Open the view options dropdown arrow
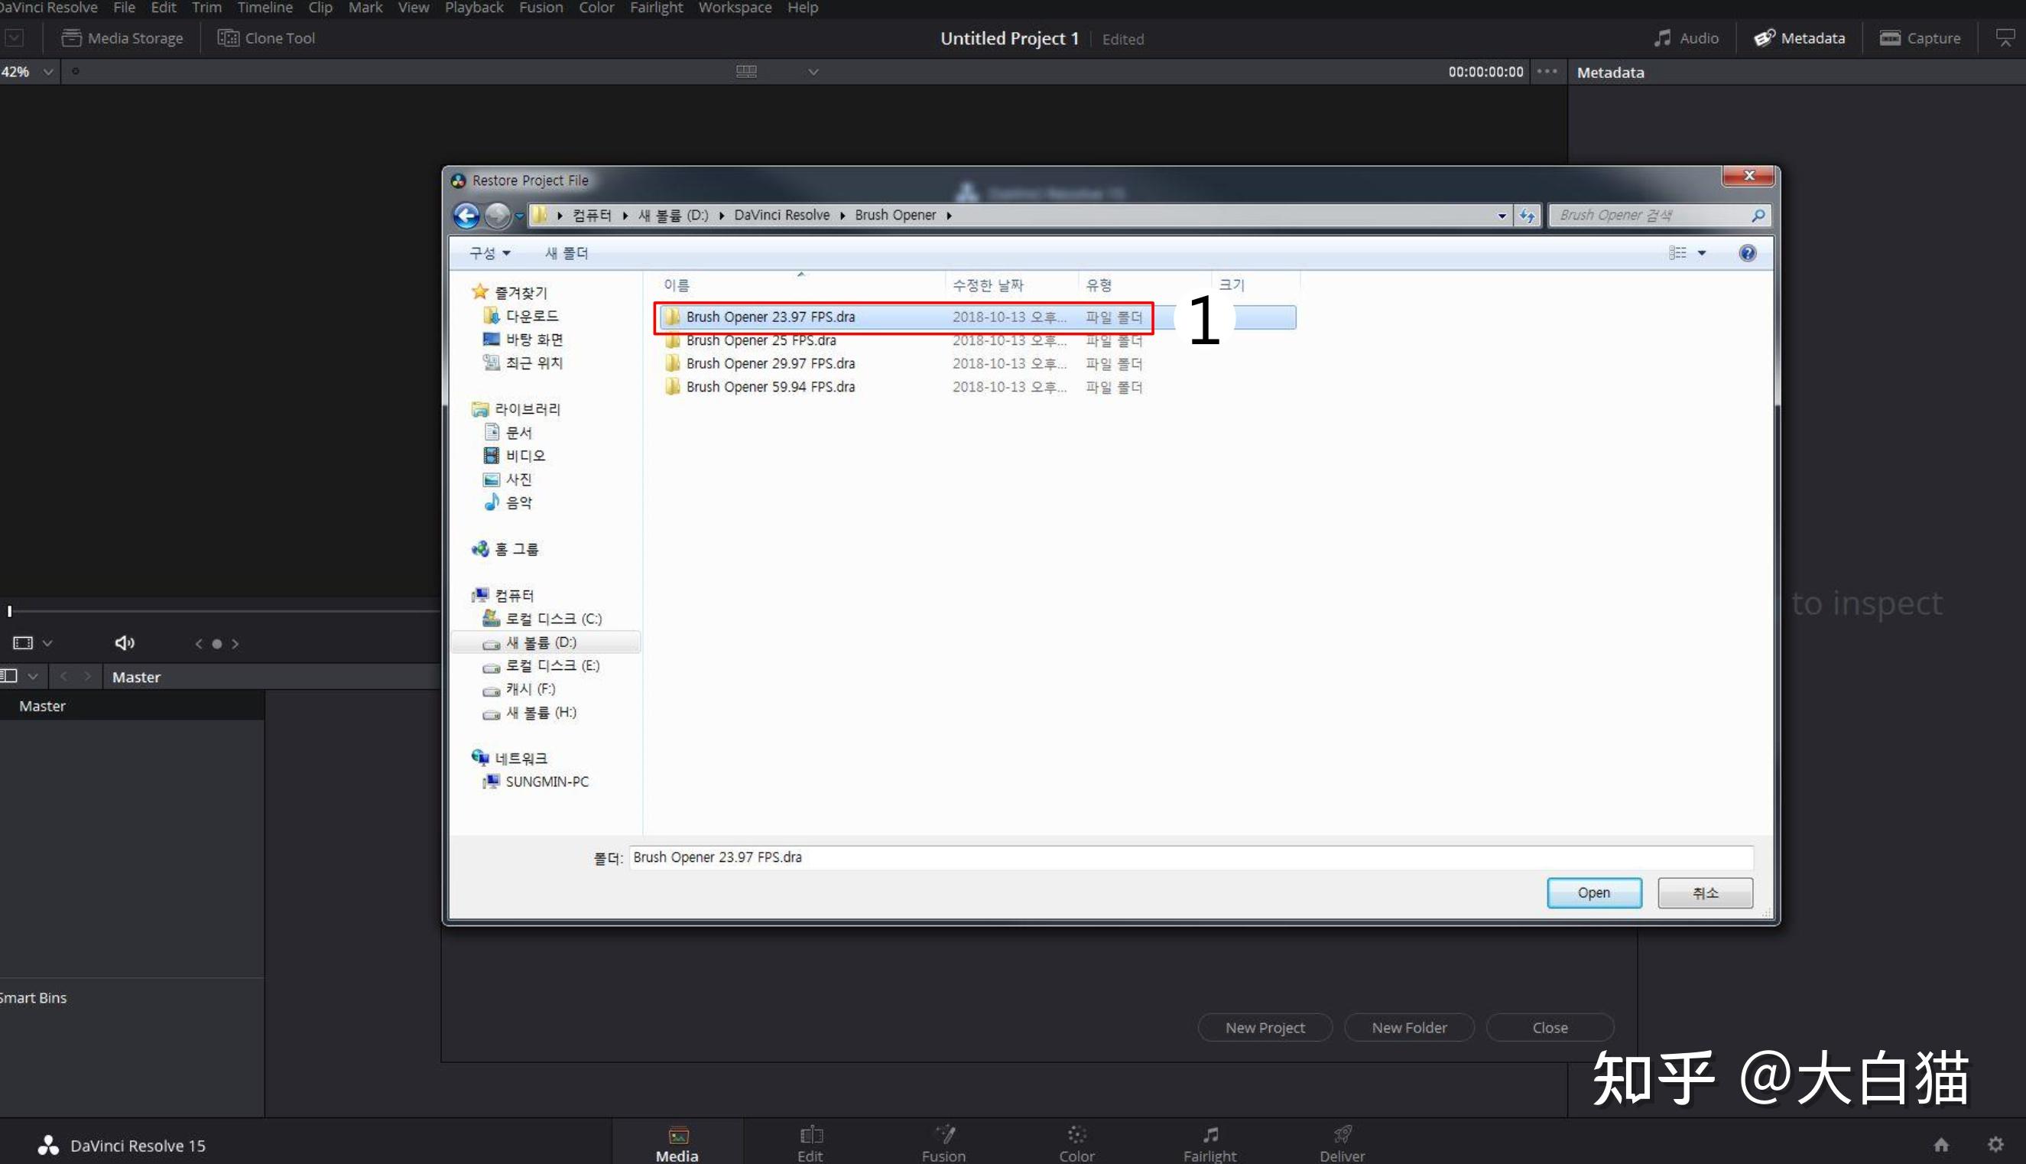The height and width of the screenshot is (1164, 2026). click(x=1702, y=253)
